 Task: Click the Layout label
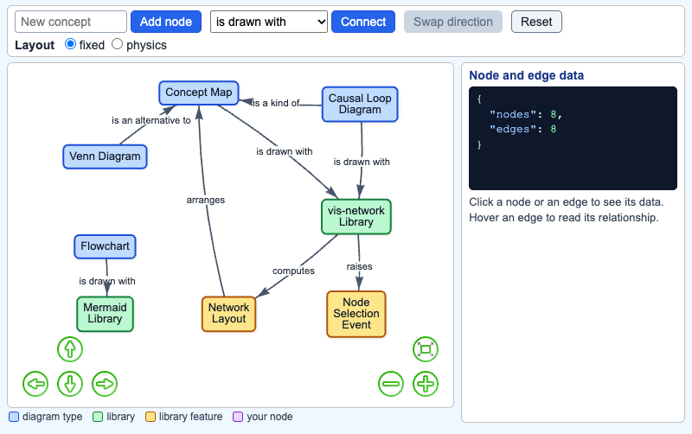click(x=35, y=45)
